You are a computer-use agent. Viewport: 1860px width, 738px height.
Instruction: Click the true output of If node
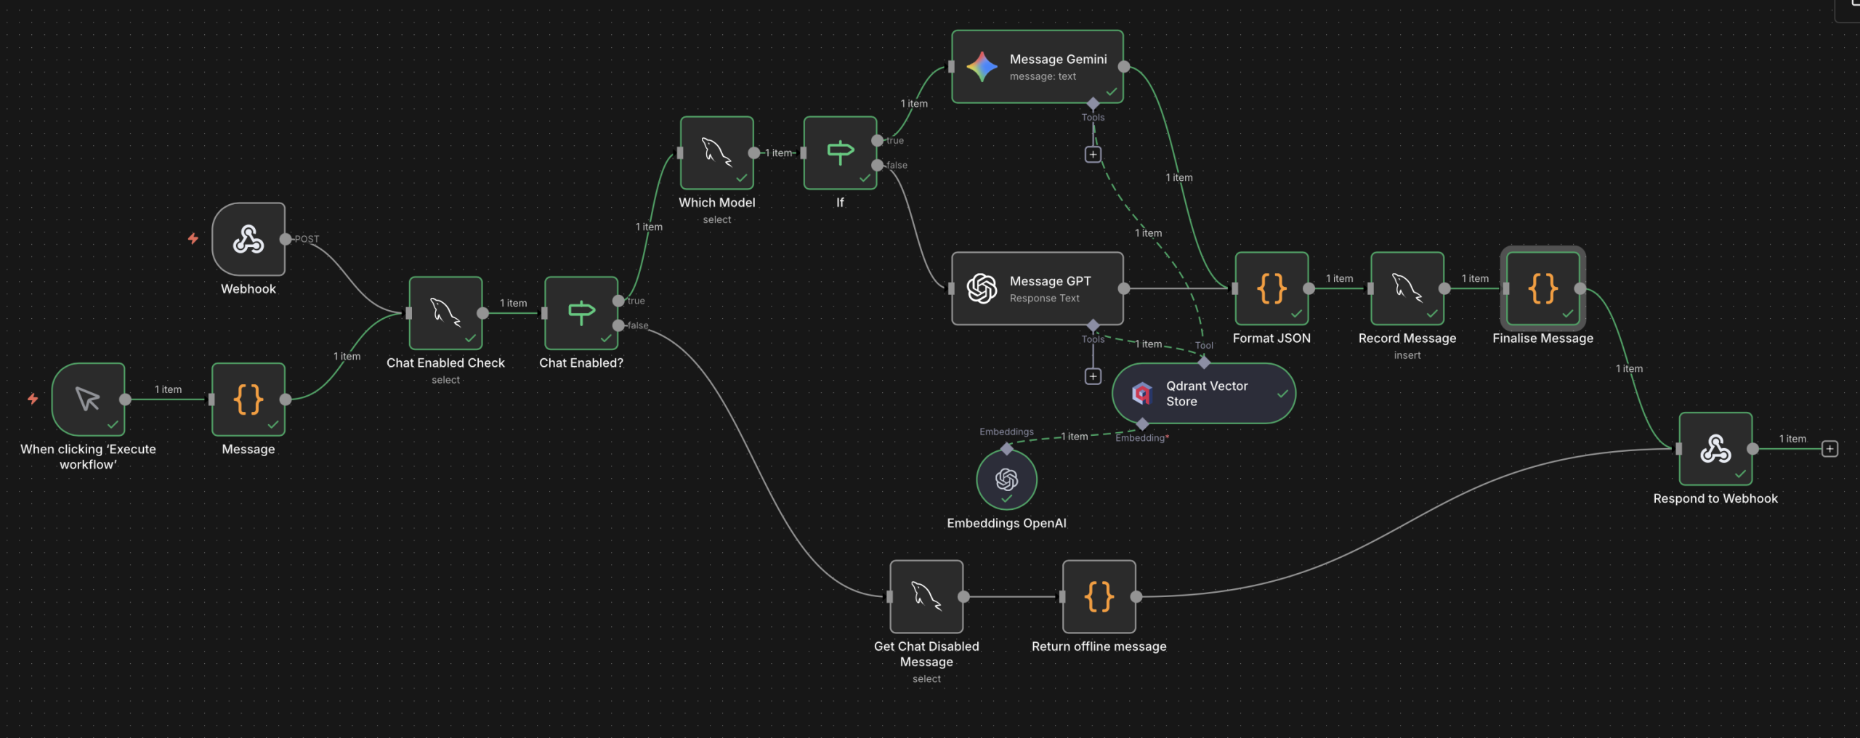coord(878,140)
